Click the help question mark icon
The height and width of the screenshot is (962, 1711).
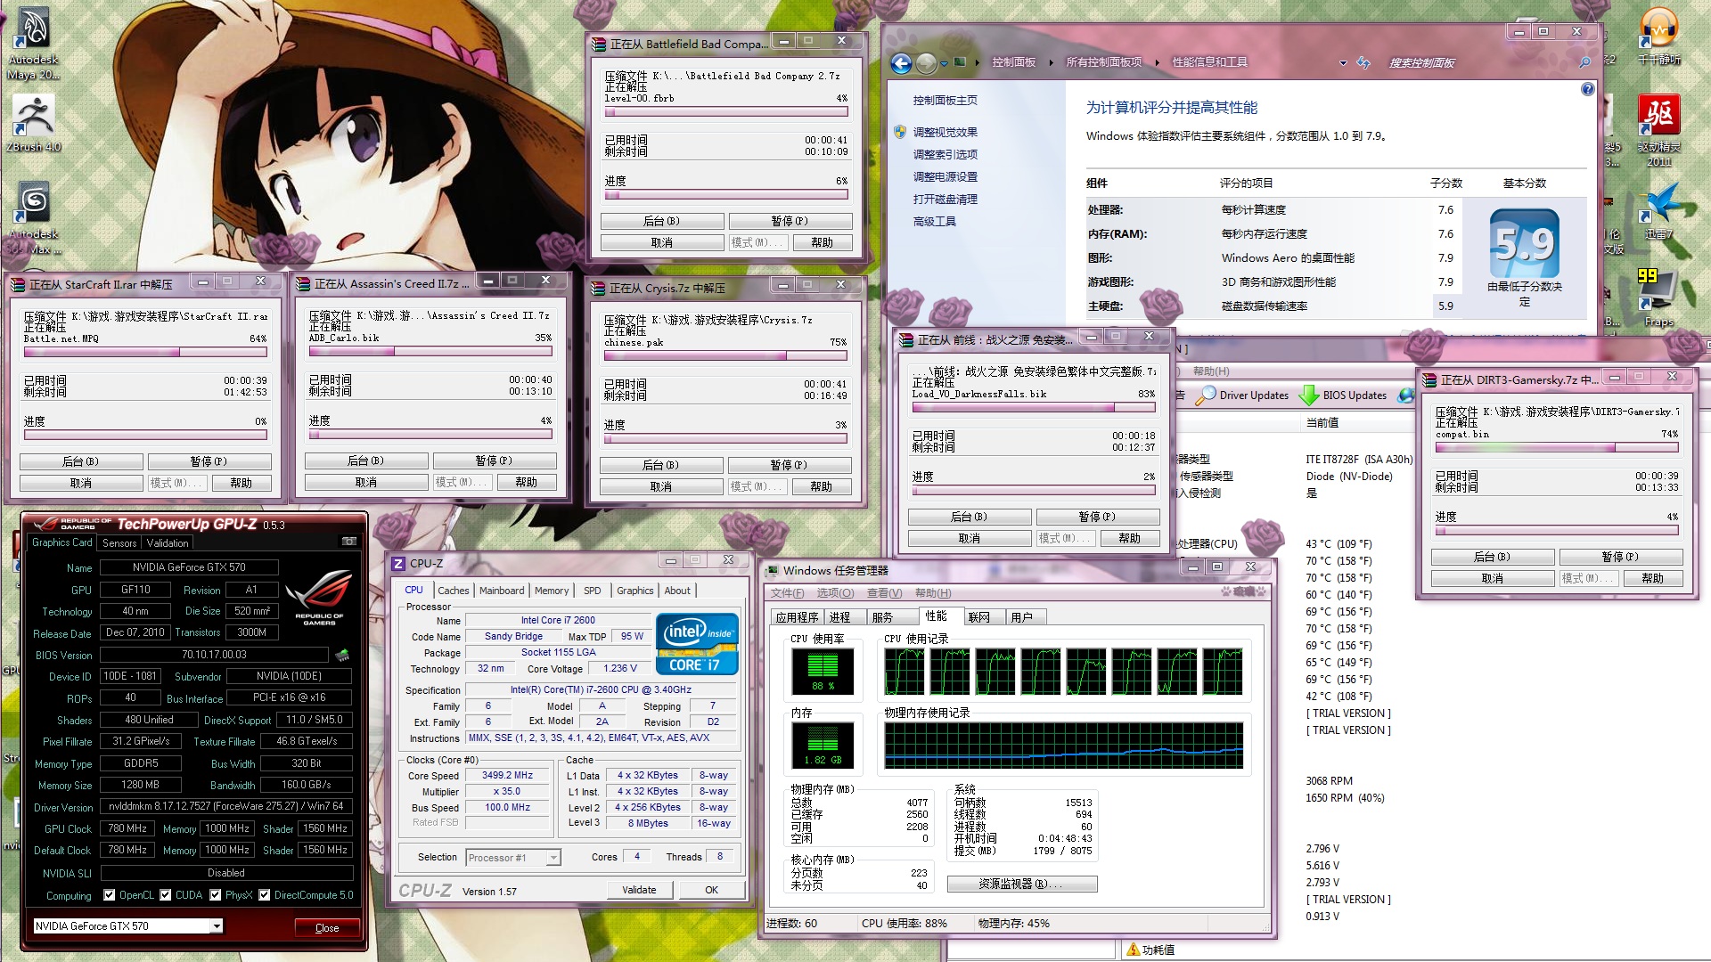click(x=1587, y=89)
